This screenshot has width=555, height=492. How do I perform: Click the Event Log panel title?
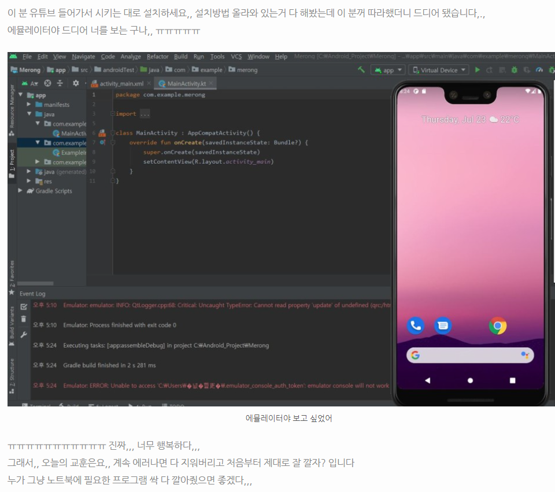point(32,294)
